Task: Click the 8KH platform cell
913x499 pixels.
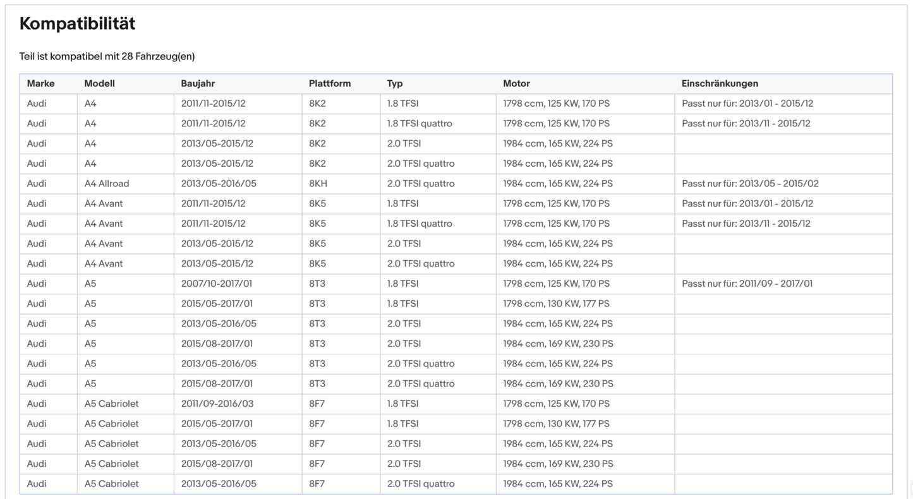Action: (x=318, y=184)
